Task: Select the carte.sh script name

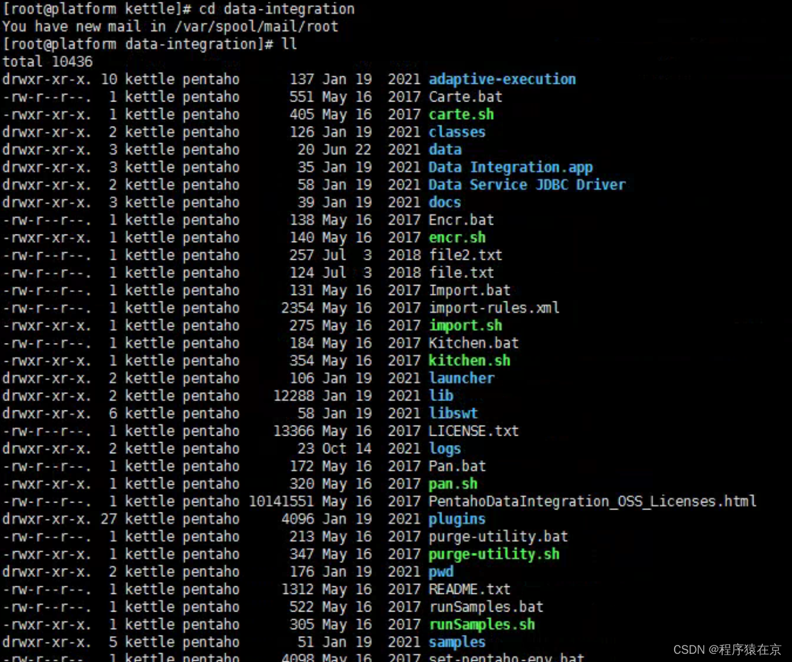Action: click(x=461, y=115)
